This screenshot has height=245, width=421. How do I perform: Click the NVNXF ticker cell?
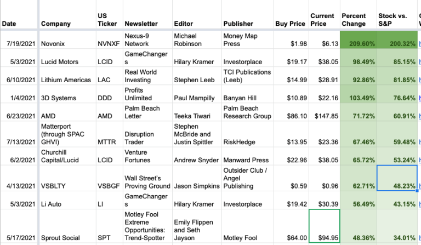click(x=107, y=43)
